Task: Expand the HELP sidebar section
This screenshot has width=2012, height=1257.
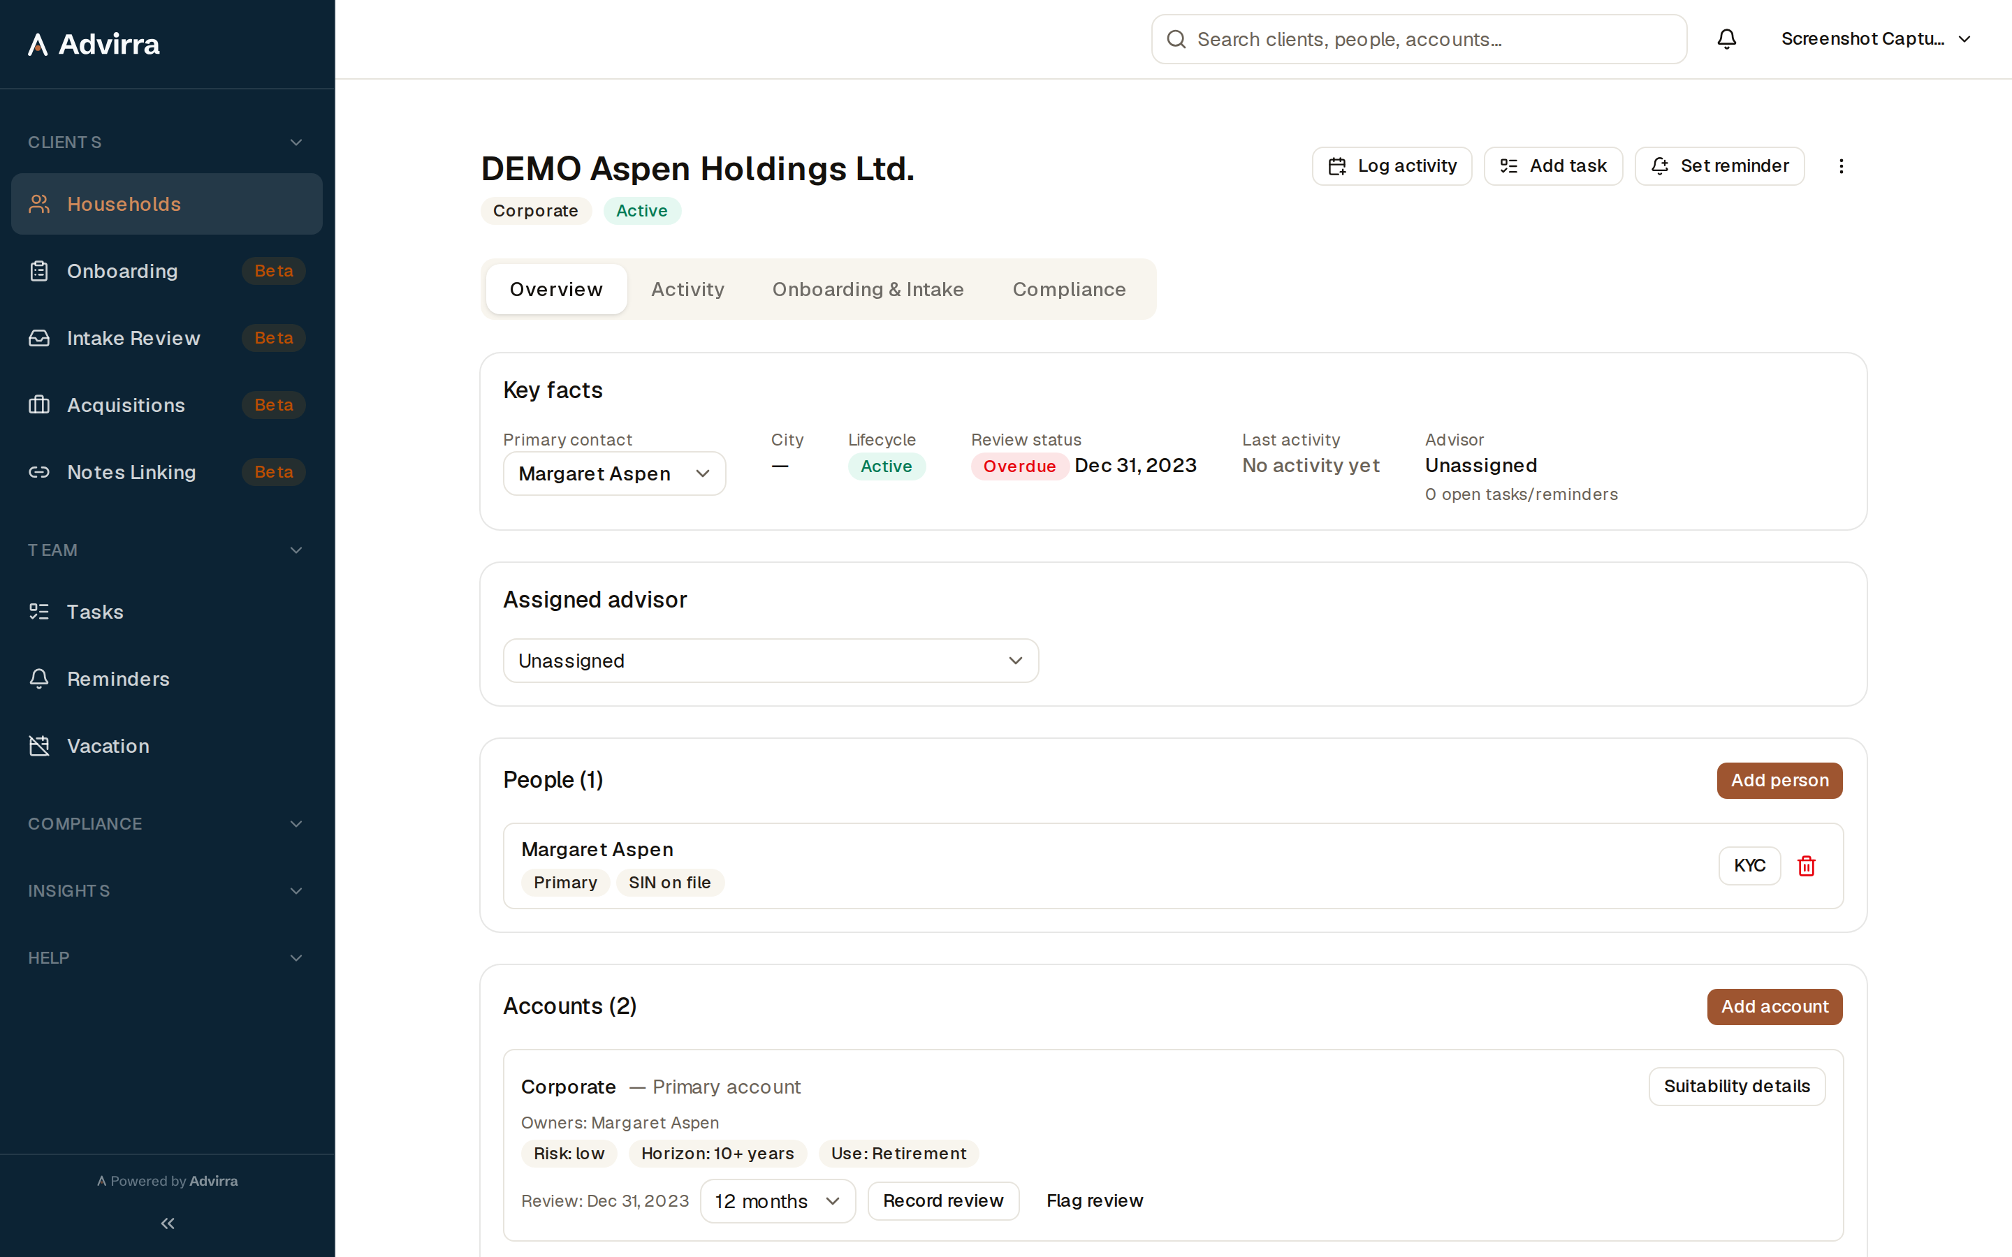Action: tap(166, 957)
